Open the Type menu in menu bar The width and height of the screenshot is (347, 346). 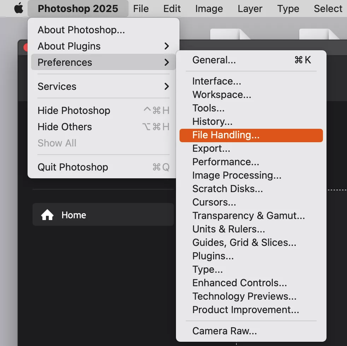pos(288,8)
